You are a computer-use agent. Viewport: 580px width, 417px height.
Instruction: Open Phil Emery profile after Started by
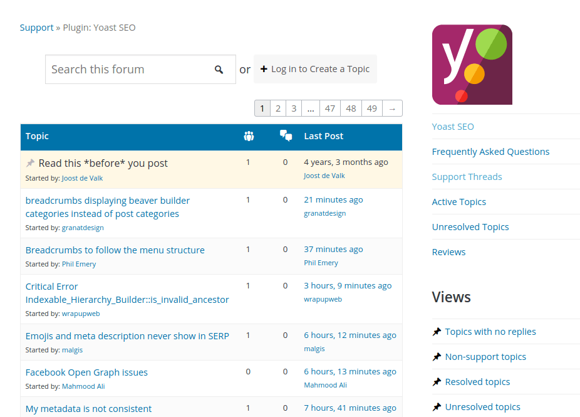pyautogui.click(x=79, y=264)
